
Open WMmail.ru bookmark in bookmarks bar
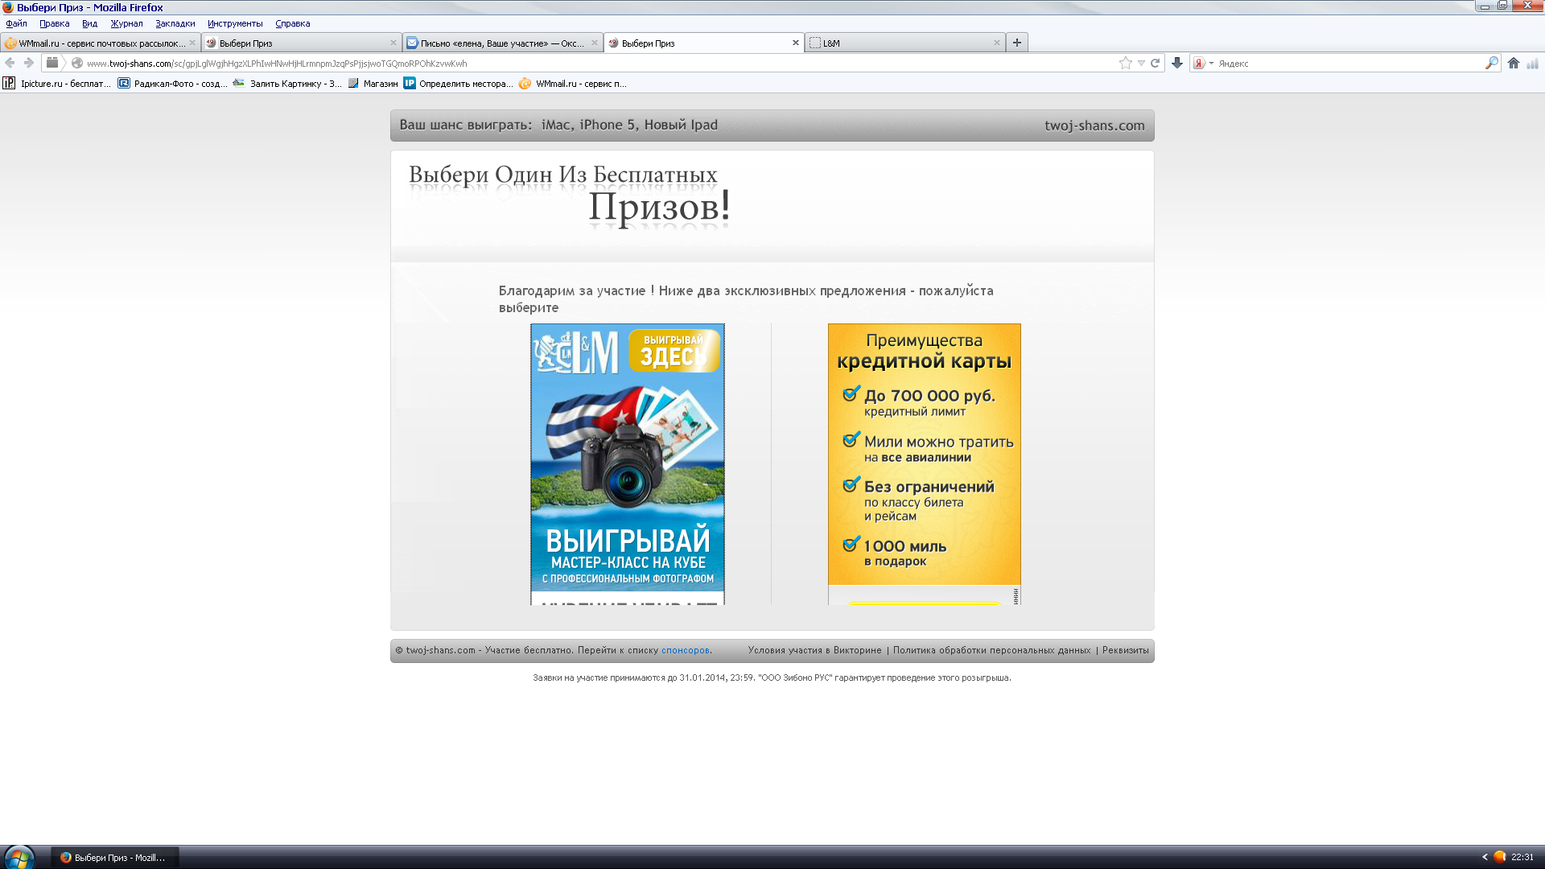(573, 83)
